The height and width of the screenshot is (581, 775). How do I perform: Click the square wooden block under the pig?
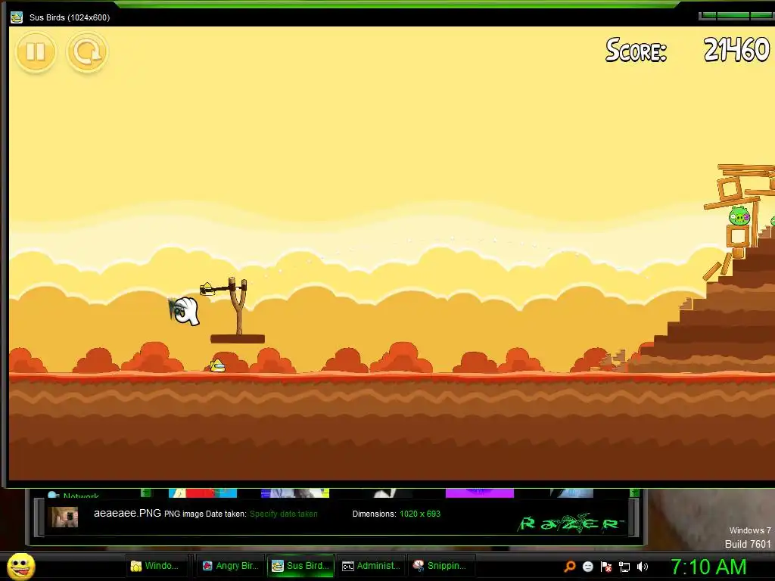pos(738,237)
